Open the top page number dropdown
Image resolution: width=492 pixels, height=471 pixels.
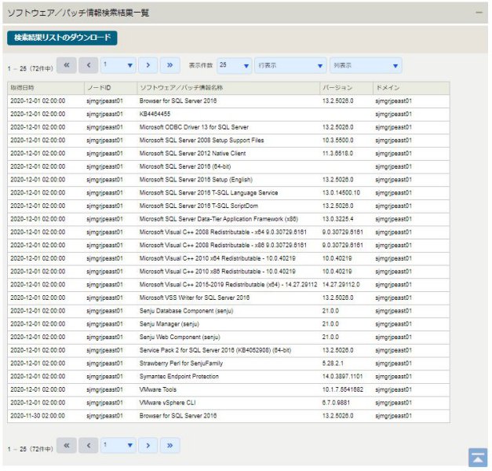[118, 65]
